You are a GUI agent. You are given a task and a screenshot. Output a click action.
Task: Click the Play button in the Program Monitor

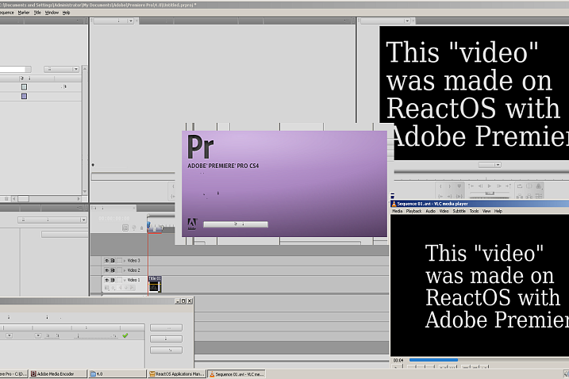pyautogui.click(x=489, y=186)
